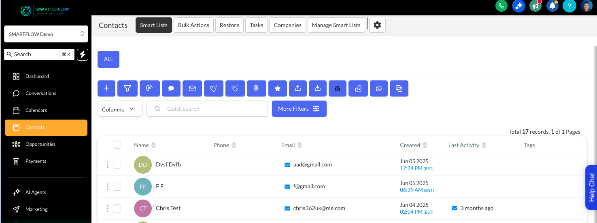Viewport: 597px width, 223px height.
Task: Sort by the Email column arrows
Action: (x=300, y=145)
